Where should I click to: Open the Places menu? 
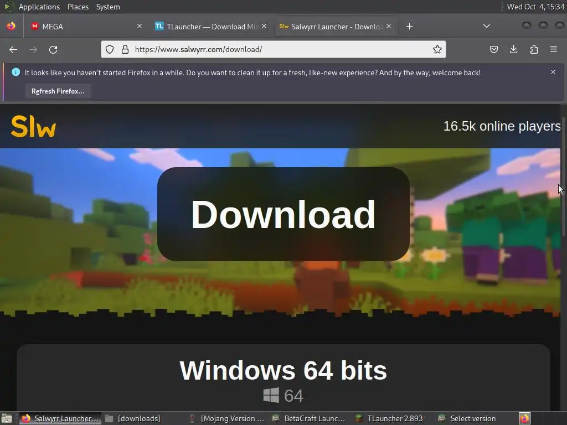[78, 7]
